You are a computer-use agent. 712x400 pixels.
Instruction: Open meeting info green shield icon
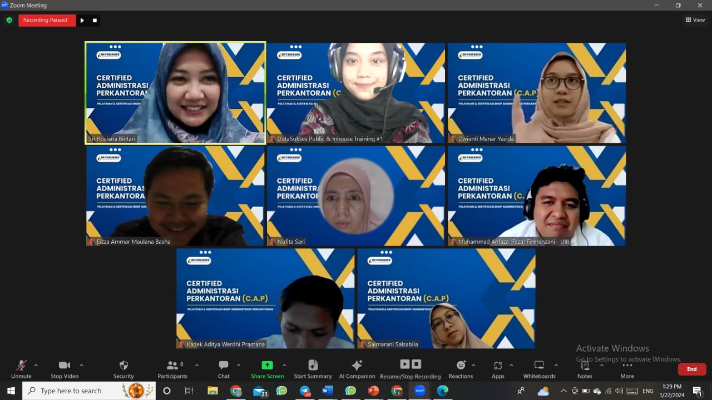coord(9,20)
